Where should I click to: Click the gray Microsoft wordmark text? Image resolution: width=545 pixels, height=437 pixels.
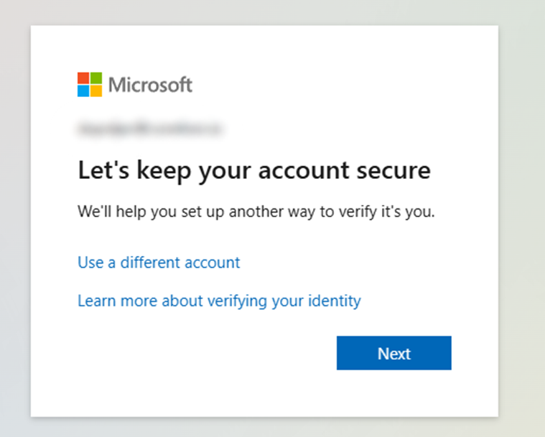(150, 85)
